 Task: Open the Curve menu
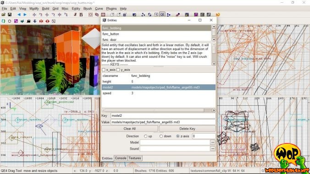(99, 9)
